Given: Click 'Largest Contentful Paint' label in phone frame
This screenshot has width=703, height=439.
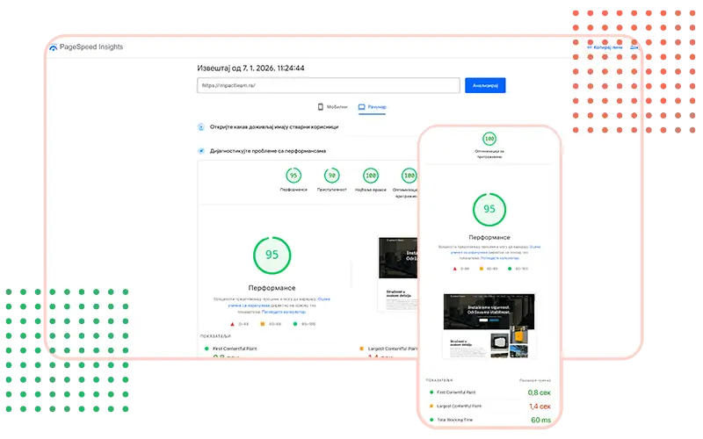Looking at the screenshot, I should coord(459,407).
